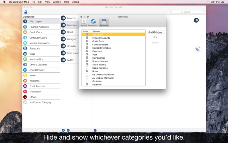
Task: Click the pencil edit icon
Action: 95,130
